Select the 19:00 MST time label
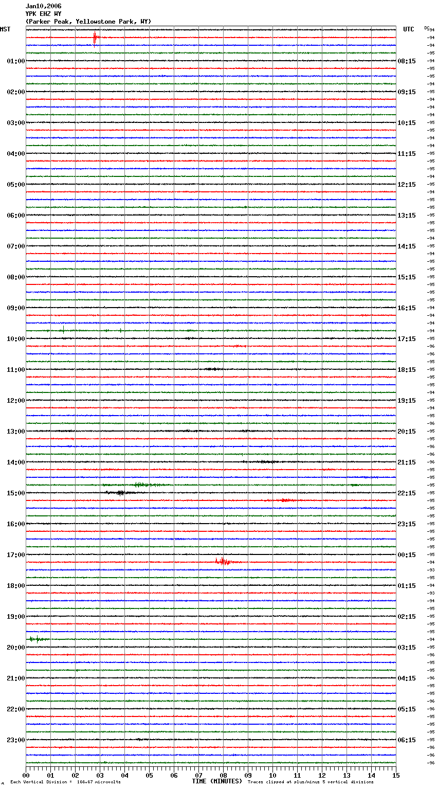Viewport: 437px width, 789px height. [16, 617]
